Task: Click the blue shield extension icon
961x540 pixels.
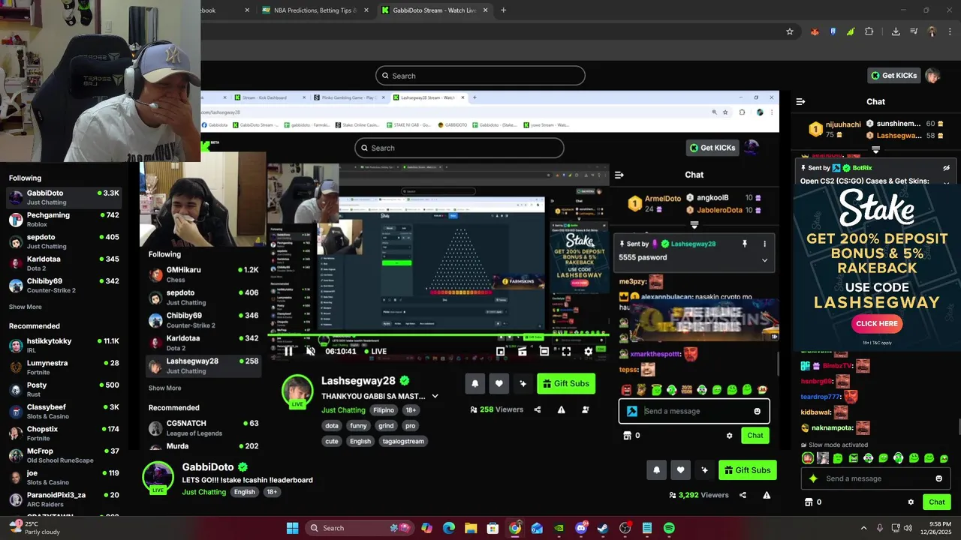Action: [x=833, y=31]
